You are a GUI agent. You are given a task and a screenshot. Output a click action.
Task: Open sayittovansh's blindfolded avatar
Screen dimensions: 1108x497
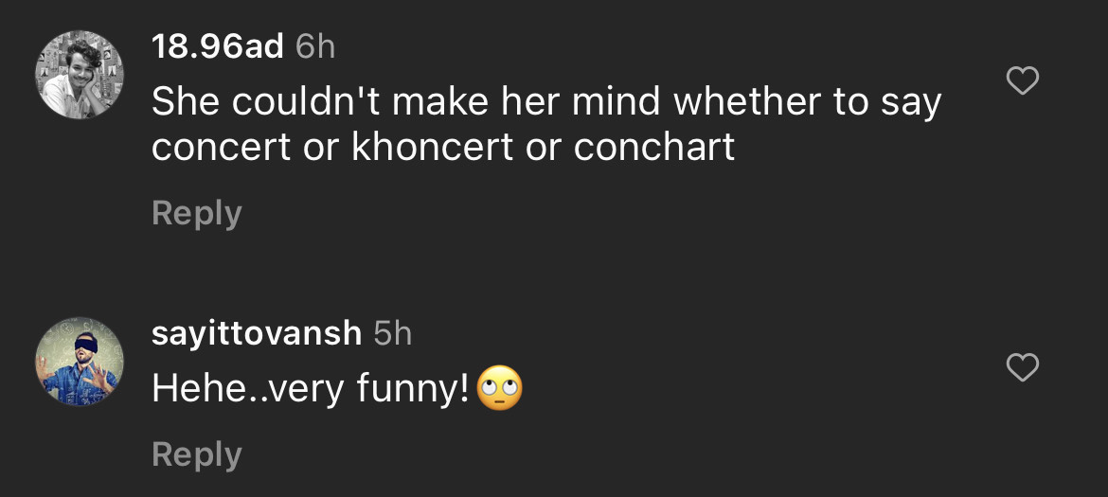80,362
